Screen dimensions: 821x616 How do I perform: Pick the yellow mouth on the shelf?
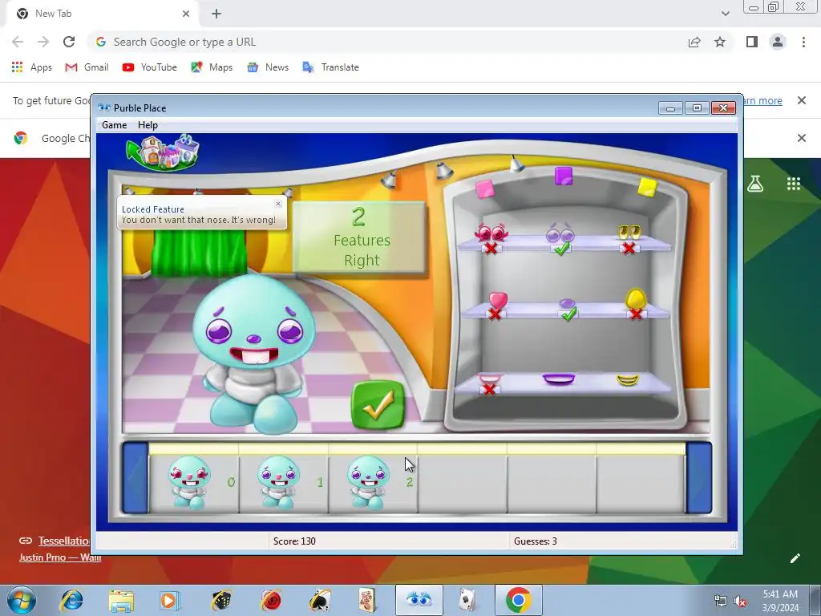628,379
